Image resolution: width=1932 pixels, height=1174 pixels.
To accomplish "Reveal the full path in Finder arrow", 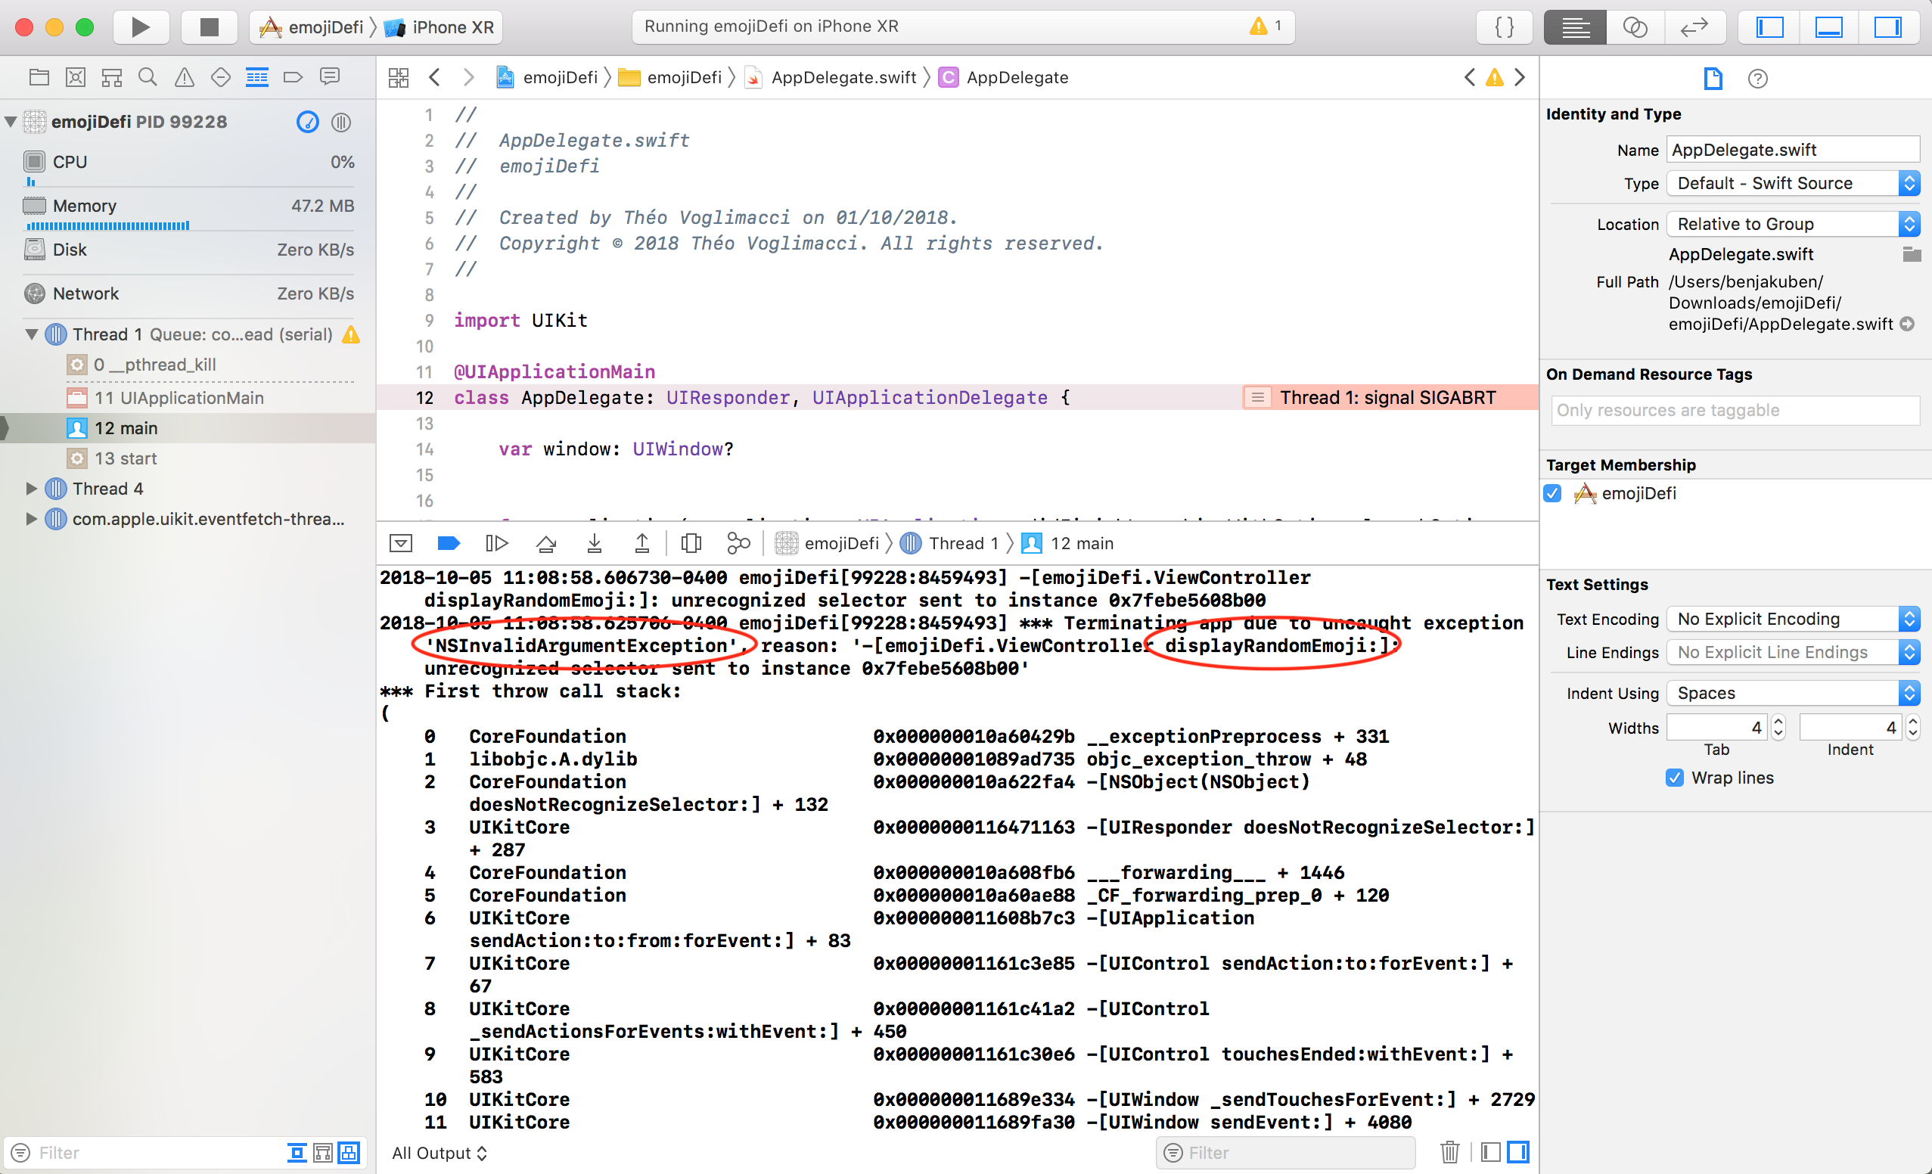I will click(x=1907, y=324).
